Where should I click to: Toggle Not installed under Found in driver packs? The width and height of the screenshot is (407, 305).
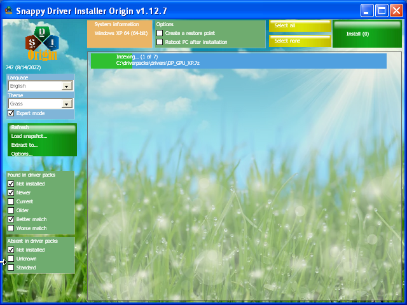pyautogui.click(x=11, y=184)
